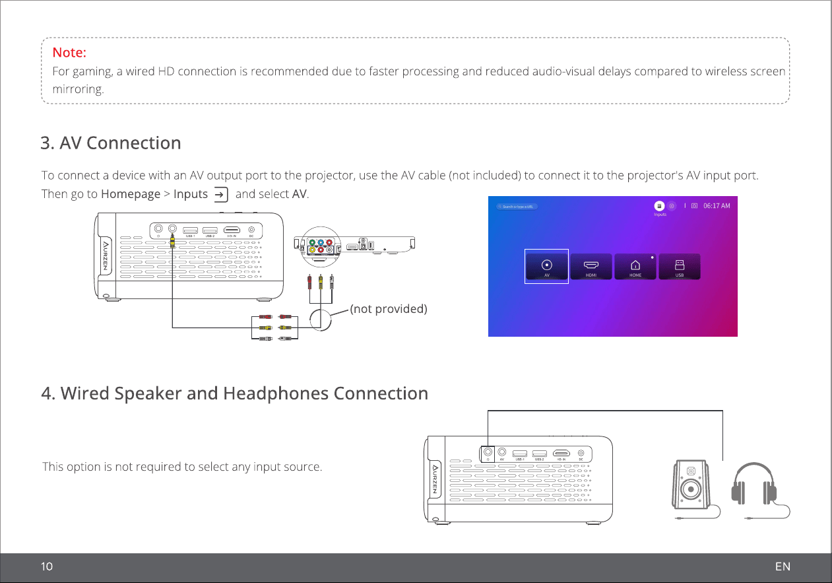Click the yellow RCA jack on source device
The image size is (832, 583).
pyautogui.click(x=311, y=250)
